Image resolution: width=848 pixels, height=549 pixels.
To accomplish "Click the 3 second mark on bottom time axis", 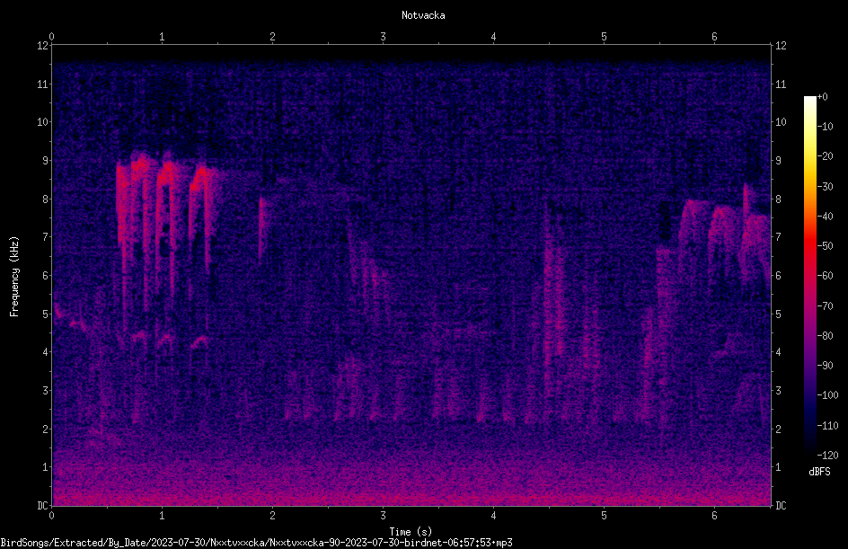I will pyautogui.click(x=383, y=516).
